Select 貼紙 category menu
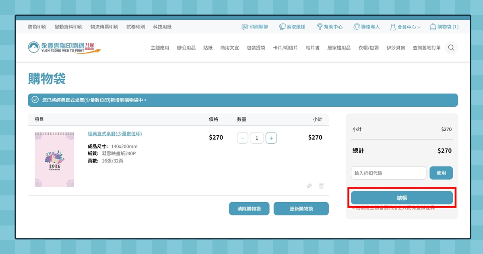 click(x=208, y=48)
